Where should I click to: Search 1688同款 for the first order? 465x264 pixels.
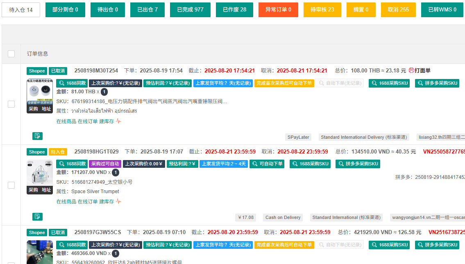72,83
